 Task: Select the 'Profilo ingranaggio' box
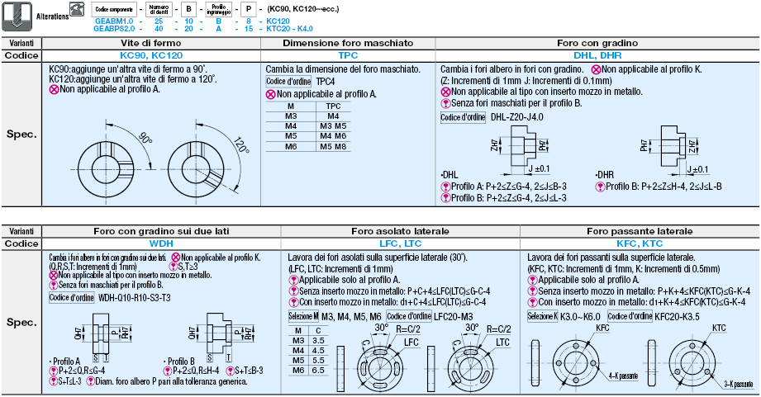coord(218,9)
